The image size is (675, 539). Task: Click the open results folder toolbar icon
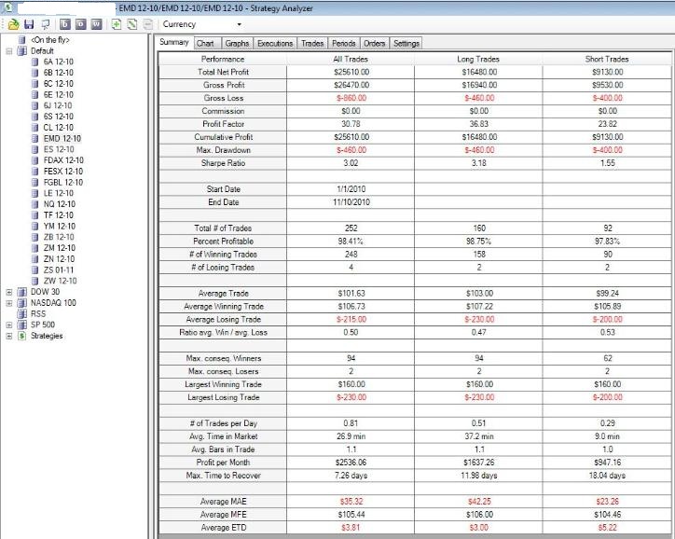[14, 24]
